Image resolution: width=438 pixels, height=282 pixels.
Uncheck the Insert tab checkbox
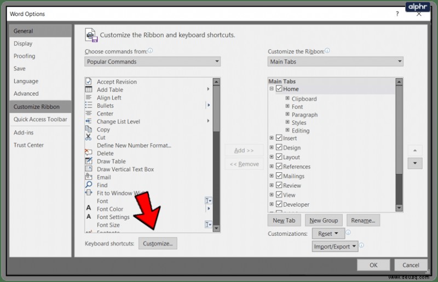pos(279,138)
